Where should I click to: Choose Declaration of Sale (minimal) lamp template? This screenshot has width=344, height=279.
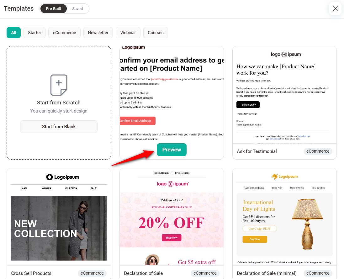click(284, 217)
